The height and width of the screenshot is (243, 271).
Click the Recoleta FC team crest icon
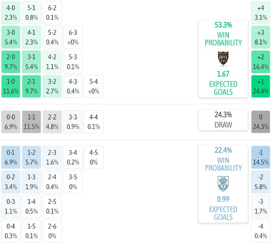pos(223,58)
